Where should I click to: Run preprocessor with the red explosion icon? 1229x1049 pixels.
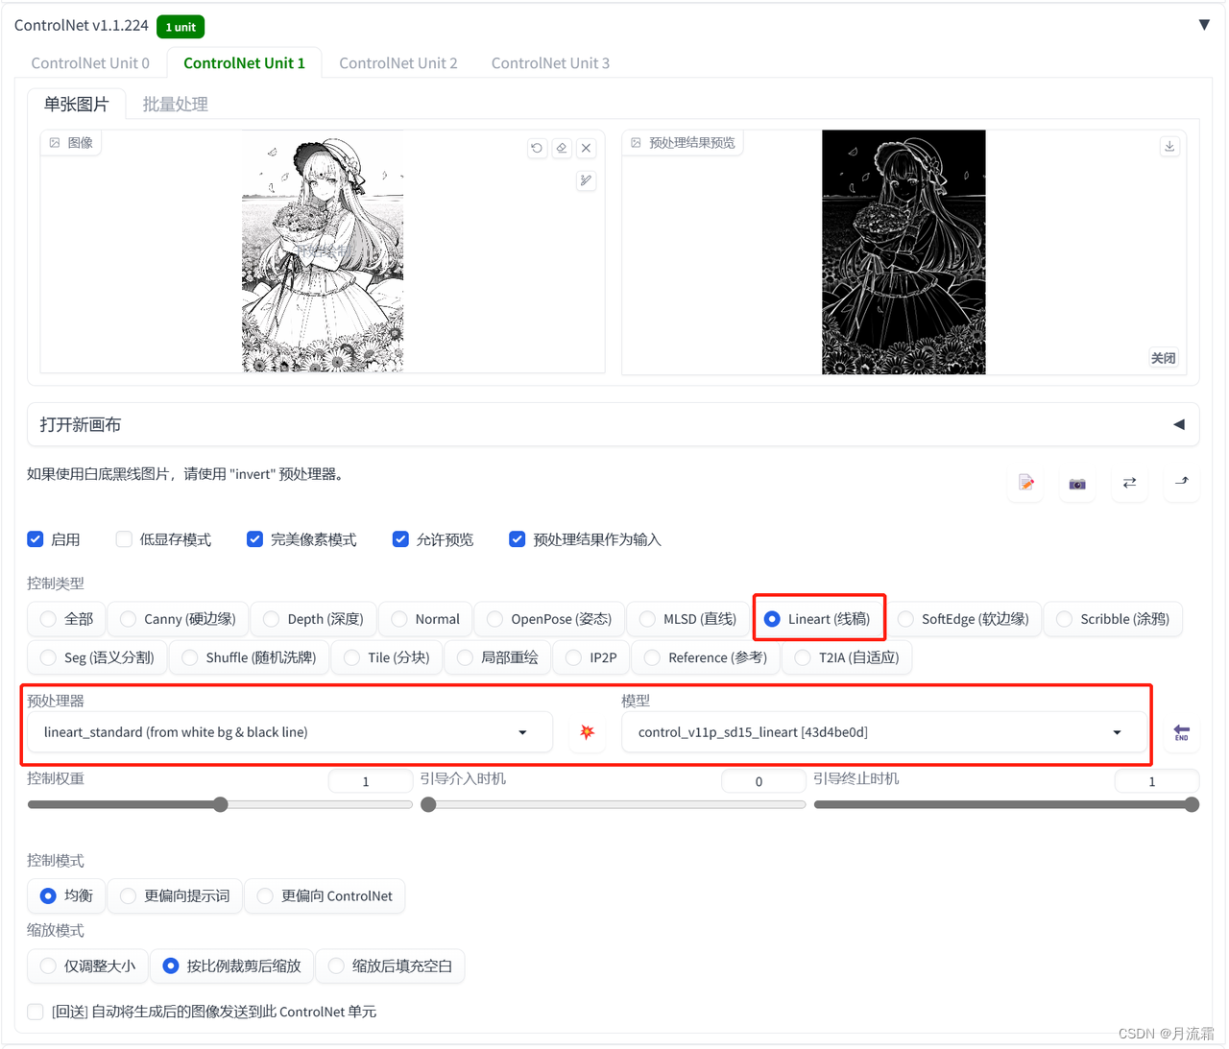[587, 732]
